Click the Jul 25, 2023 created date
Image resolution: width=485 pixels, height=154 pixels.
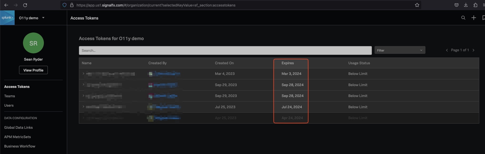point(225,107)
